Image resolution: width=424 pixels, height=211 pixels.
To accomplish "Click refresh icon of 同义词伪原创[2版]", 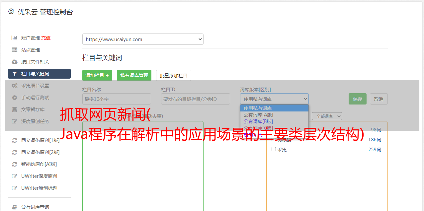I will (x=14, y=152).
